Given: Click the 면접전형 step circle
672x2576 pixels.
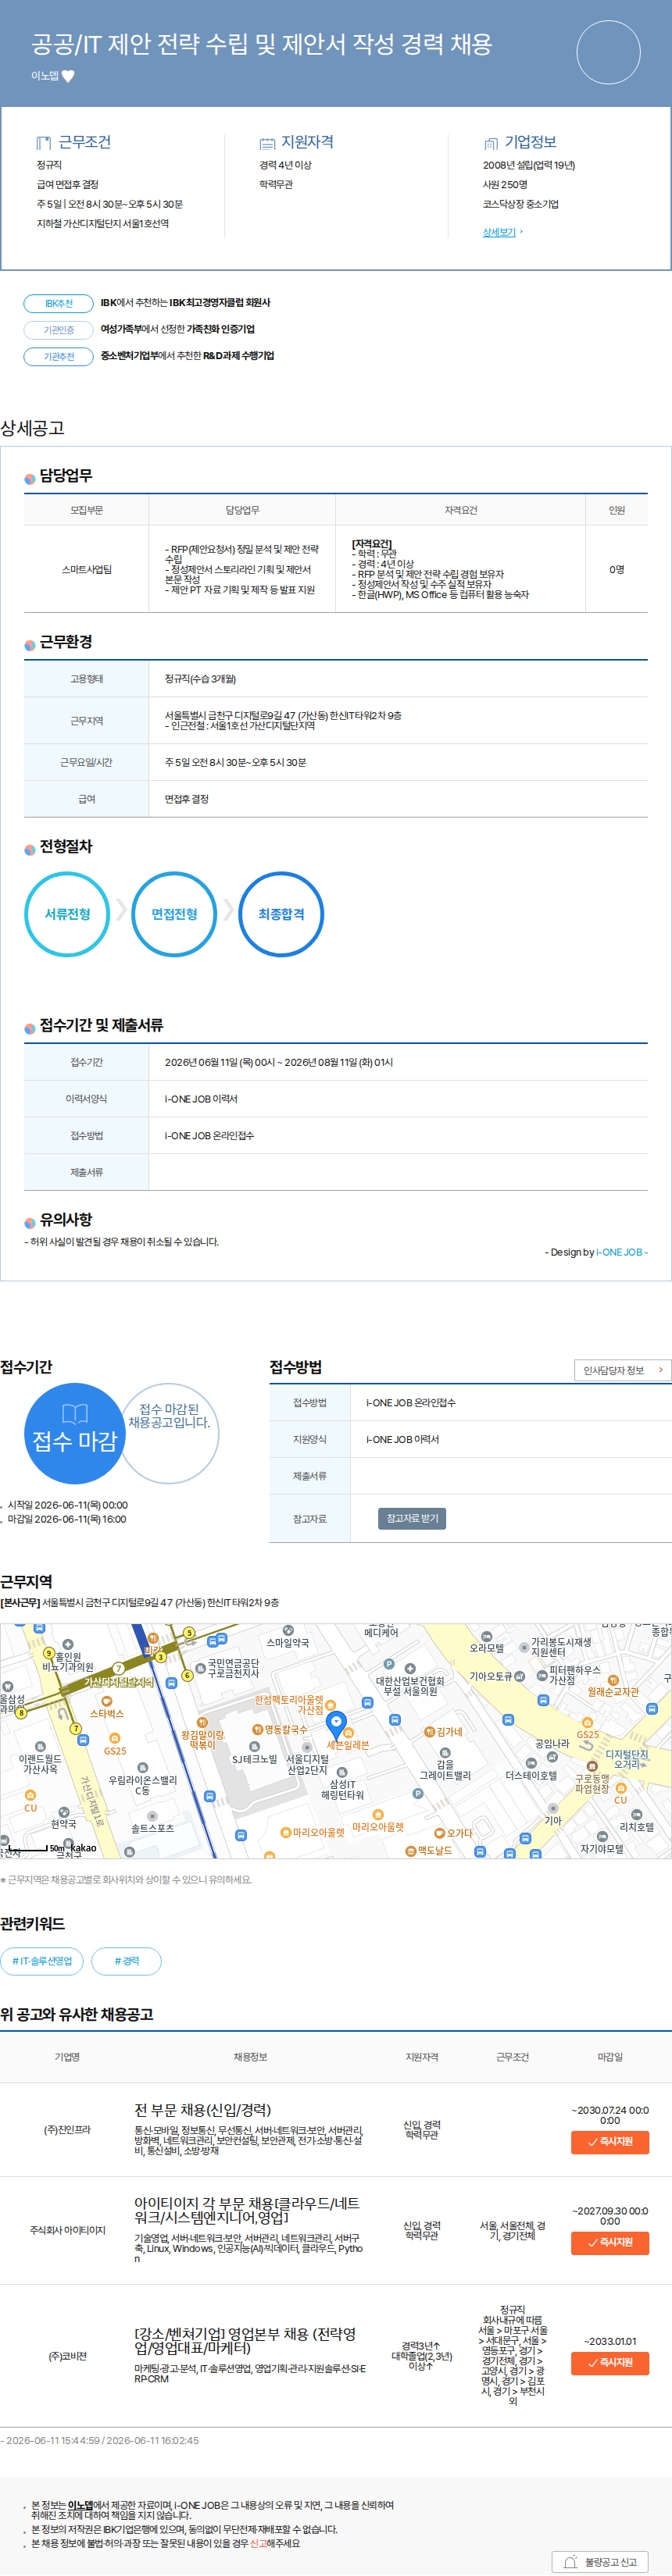Looking at the screenshot, I should [x=174, y=914].
